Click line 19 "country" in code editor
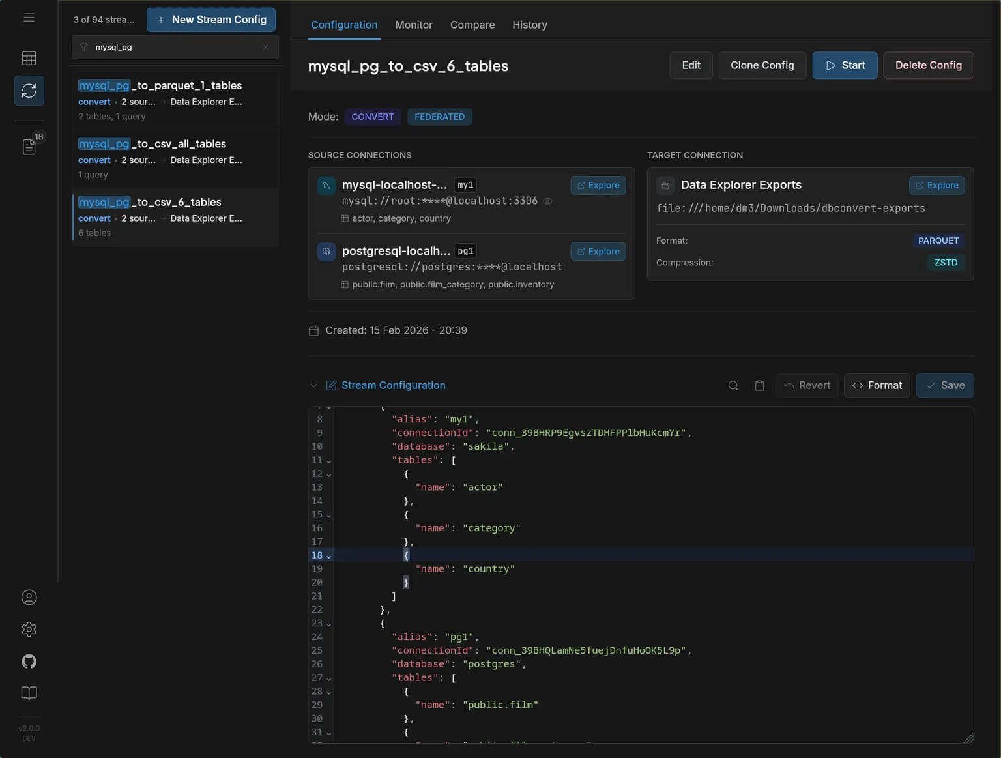The height and width of the screenshot is (758, 1001). click(489, 569)
